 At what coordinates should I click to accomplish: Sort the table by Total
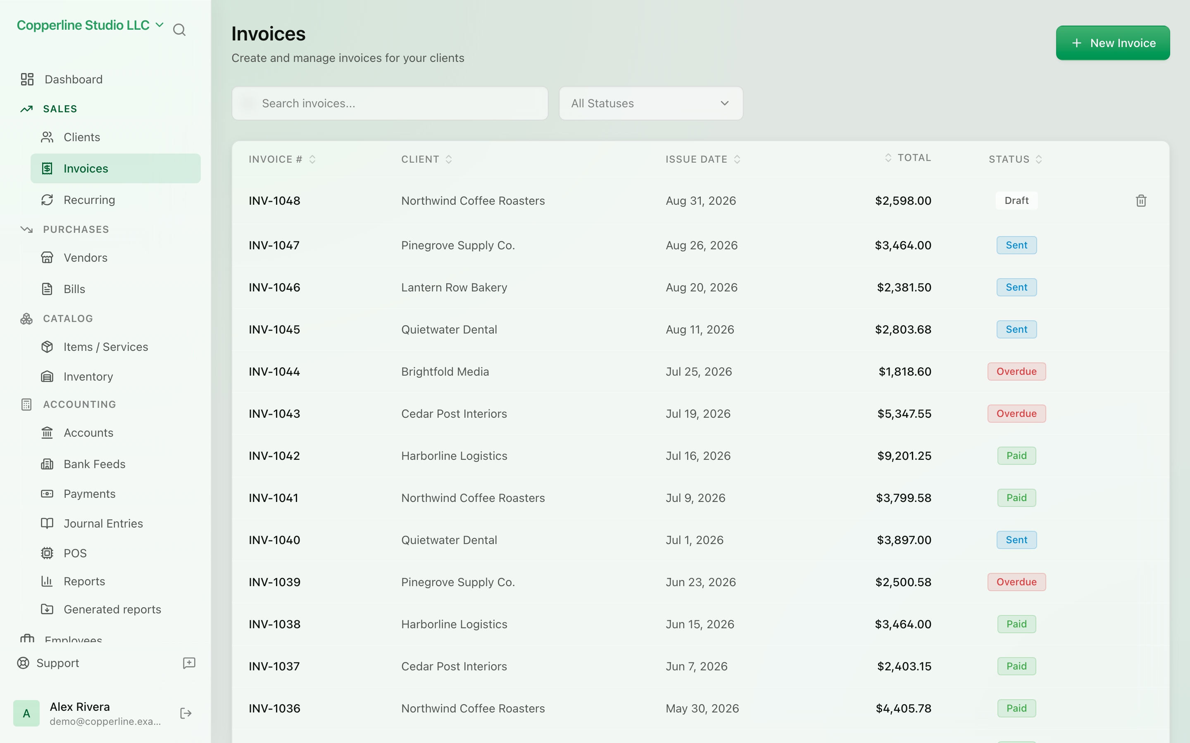coord(908,158)
